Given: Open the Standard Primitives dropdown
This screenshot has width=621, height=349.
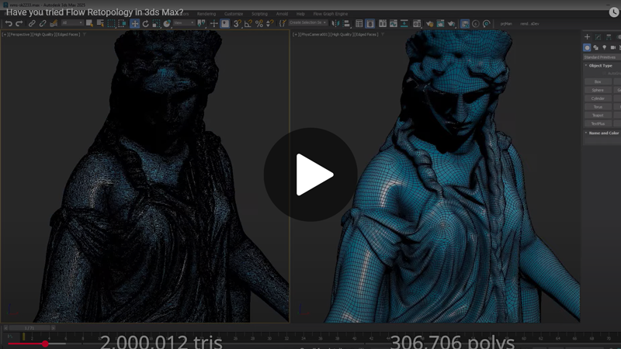Looking at the screenshot, I should click(602, 57).
